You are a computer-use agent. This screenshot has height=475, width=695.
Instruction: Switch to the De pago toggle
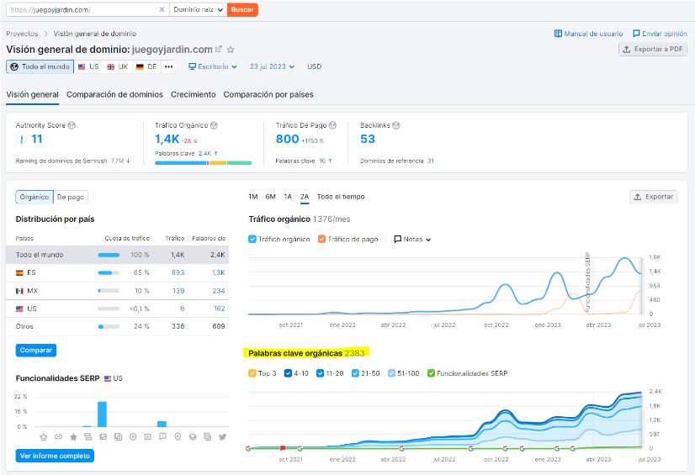click(71, 197)
